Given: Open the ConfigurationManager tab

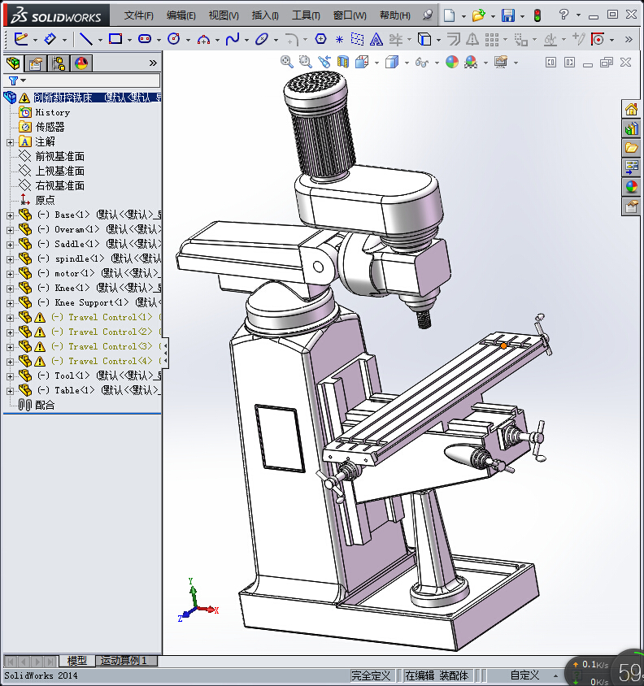Looking at the screenshot, I should tap(59, 63).
